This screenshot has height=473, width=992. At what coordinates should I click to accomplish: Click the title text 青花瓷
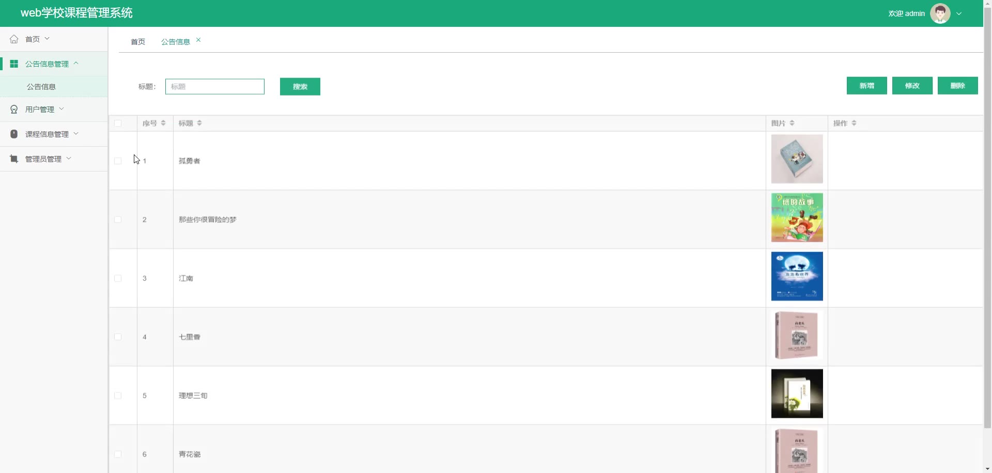(x=190, y=454)
